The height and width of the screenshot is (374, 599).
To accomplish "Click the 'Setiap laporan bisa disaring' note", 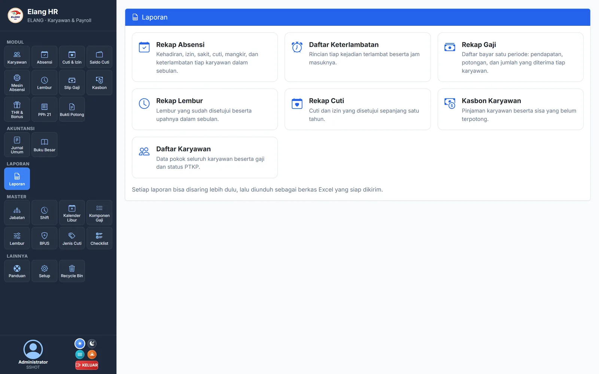I will 257,190.
